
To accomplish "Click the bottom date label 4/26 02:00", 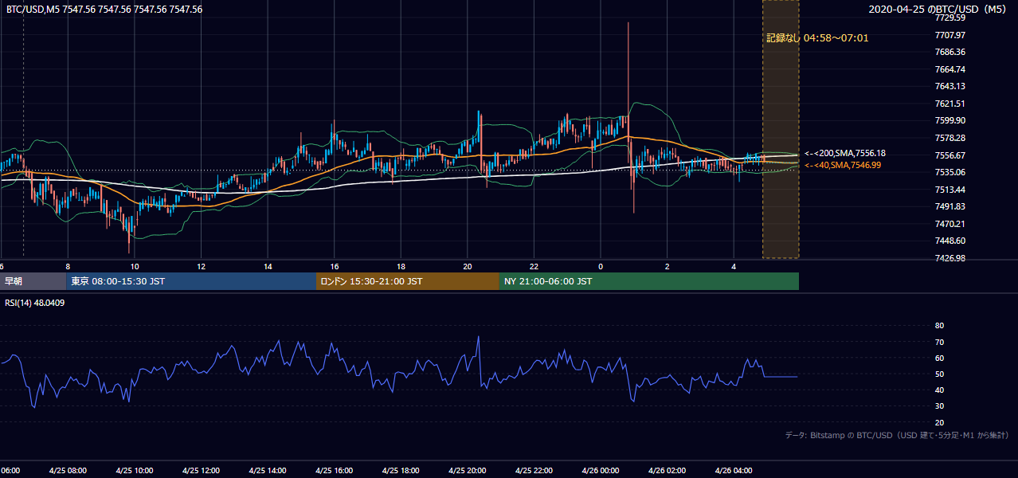I will [x=667, y=471].
